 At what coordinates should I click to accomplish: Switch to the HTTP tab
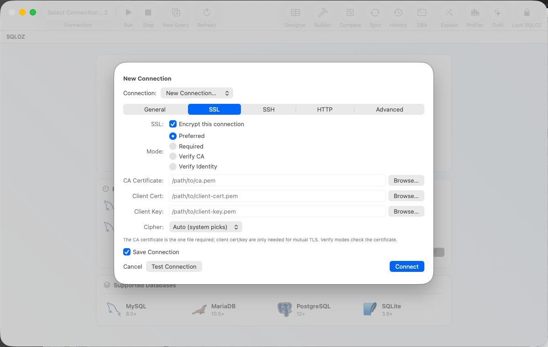(x=325, y=109)
